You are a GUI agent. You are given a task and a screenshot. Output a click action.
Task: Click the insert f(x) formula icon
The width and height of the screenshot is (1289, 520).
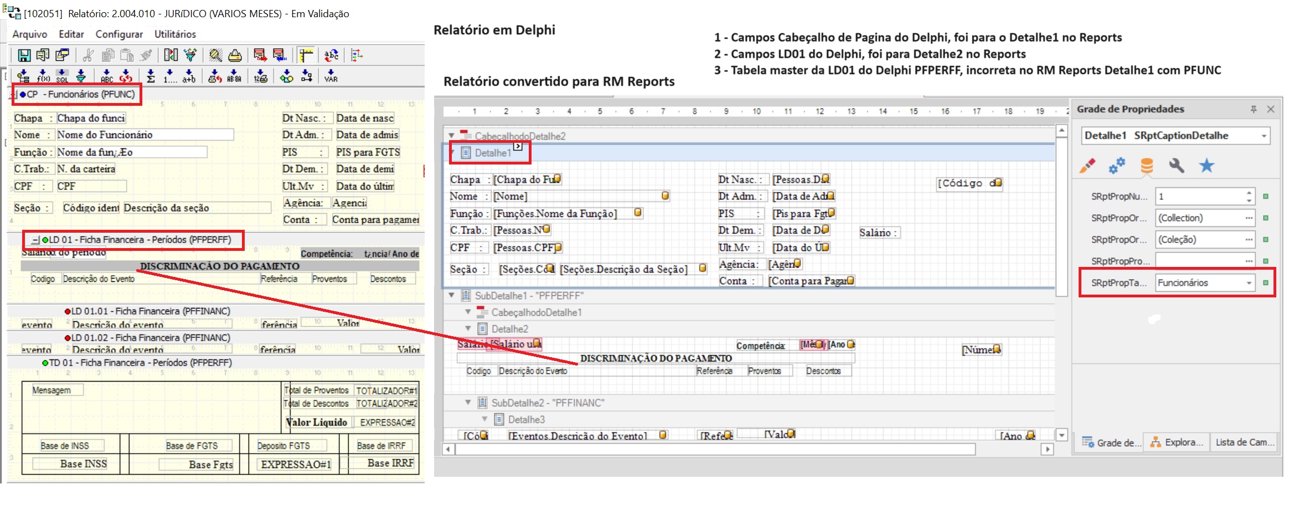point(43,76)
